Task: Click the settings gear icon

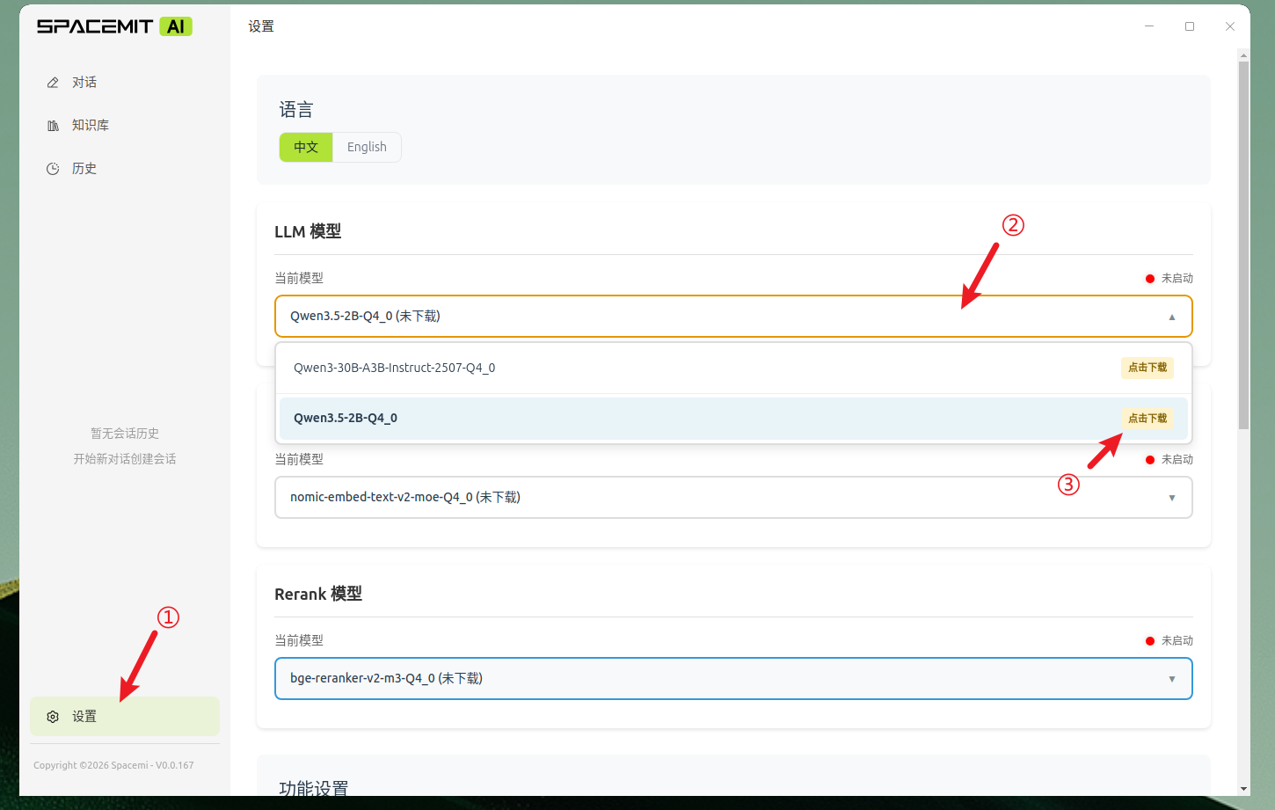Action: (53, 717)
